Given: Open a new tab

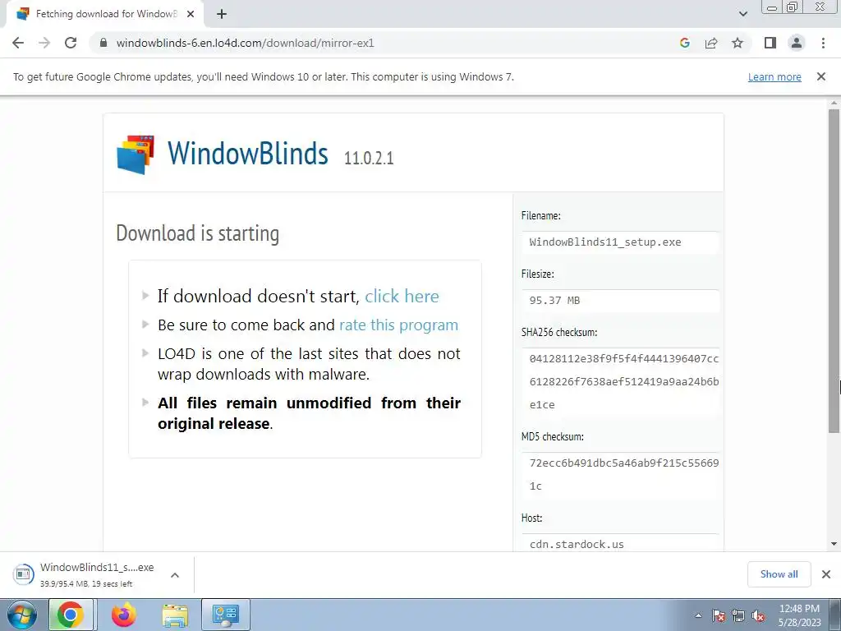Looking at the screenshot, I should pyautogui.click(x=222, y=14).
